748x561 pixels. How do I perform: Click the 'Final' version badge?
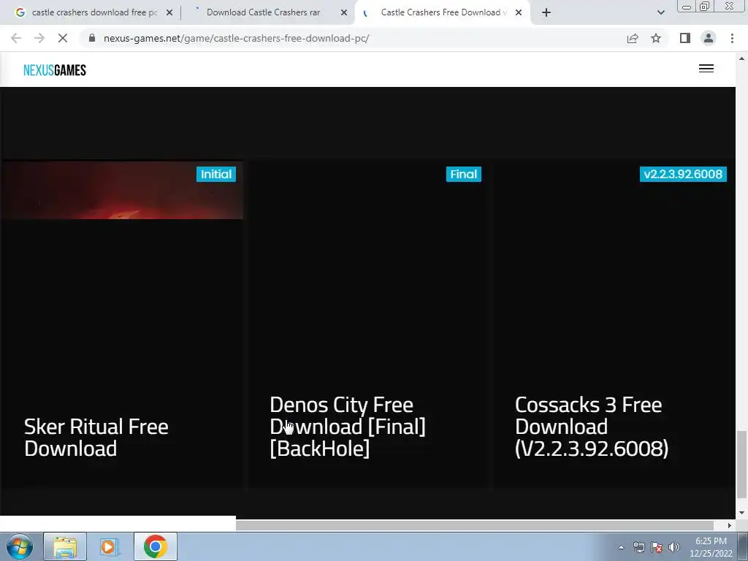[x=464, y=174]
